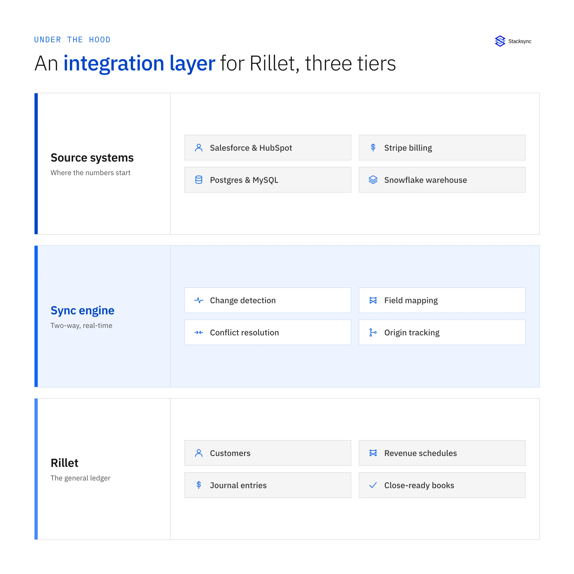Click the mapping icon beside Field mapping
The width and height of the screenshot is (574, 574).
click(373, 300)
